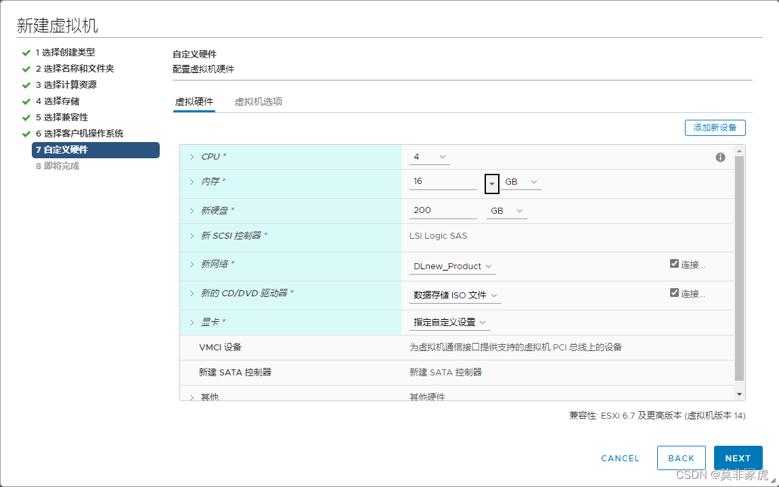Expand the CPU settings row
779x487 pixels.
[x=192, y=157]
